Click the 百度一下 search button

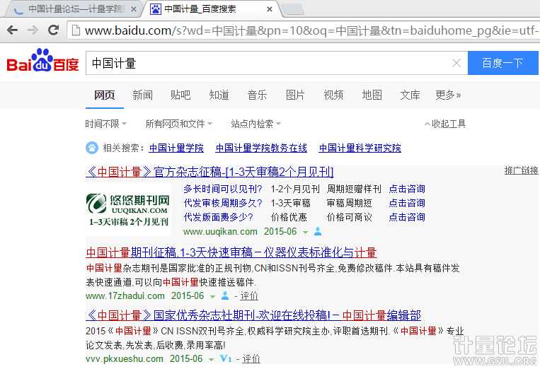502,63
